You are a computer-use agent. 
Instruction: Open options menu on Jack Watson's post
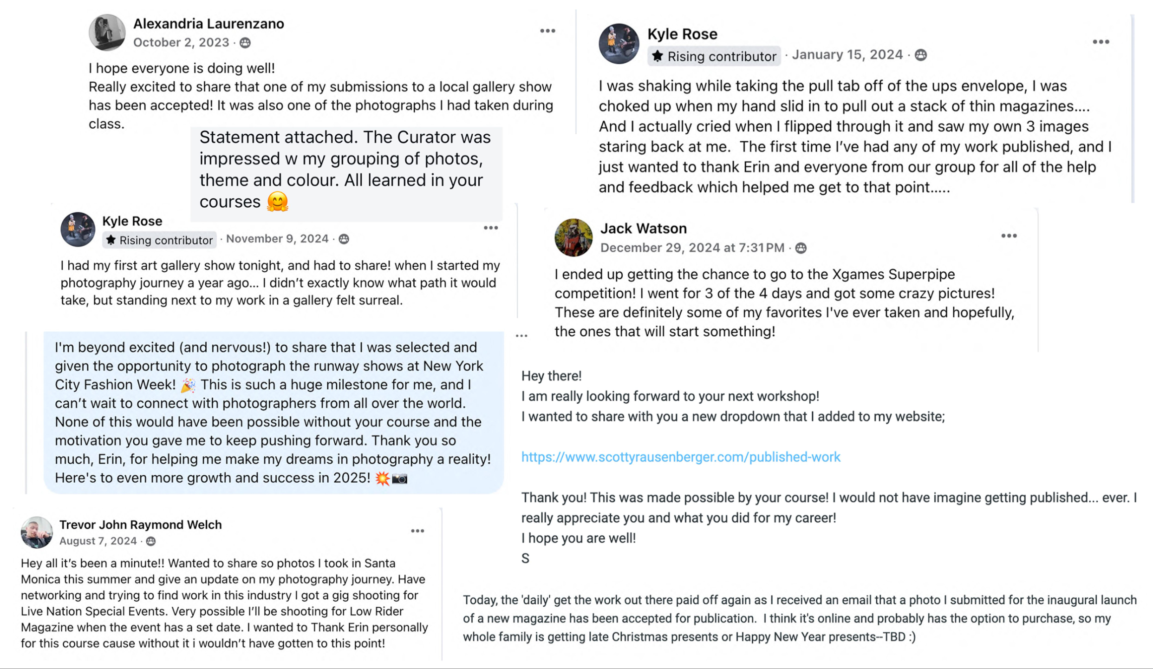(1009, 236)
